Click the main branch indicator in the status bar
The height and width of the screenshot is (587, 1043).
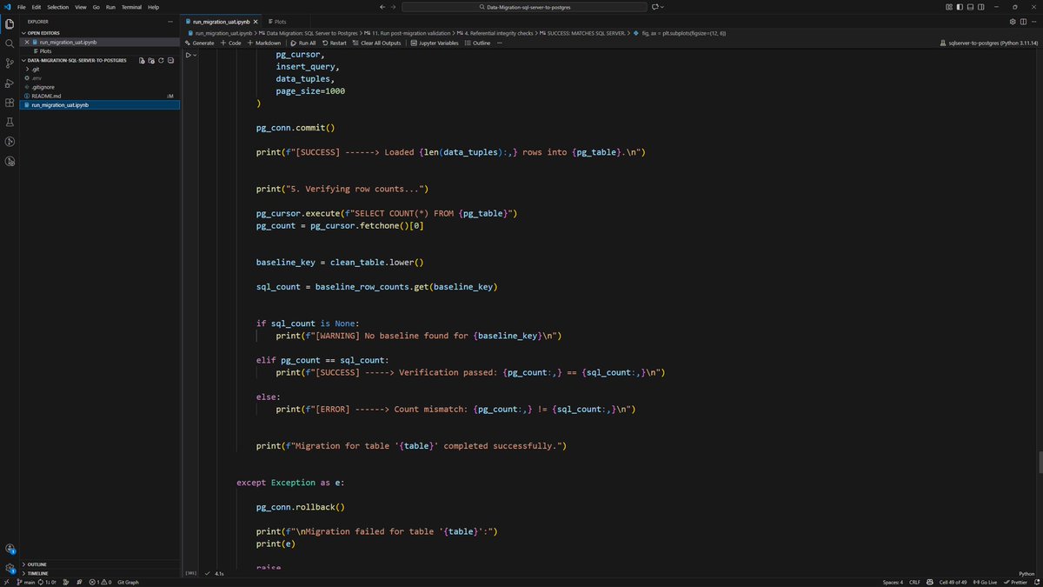pos(24,582)
